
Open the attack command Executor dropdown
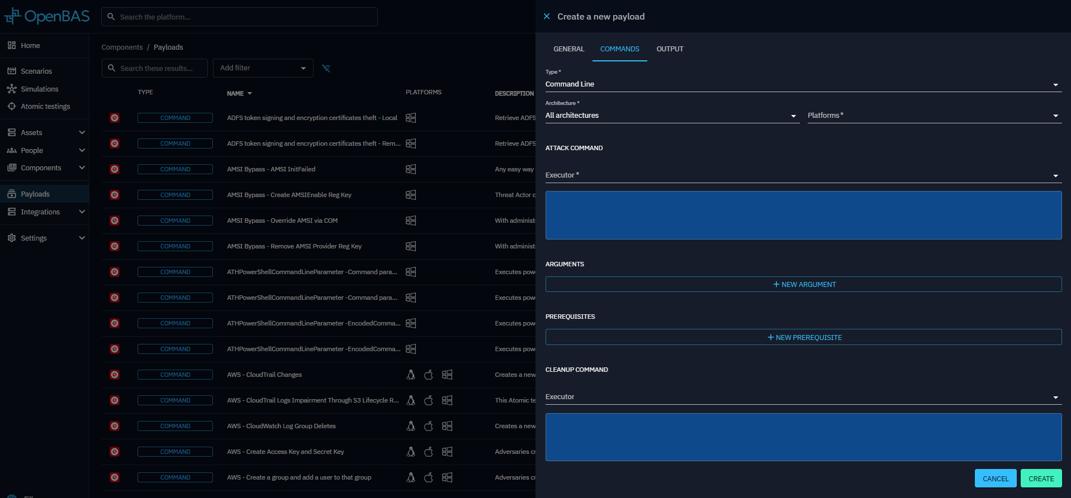point(803,175)
